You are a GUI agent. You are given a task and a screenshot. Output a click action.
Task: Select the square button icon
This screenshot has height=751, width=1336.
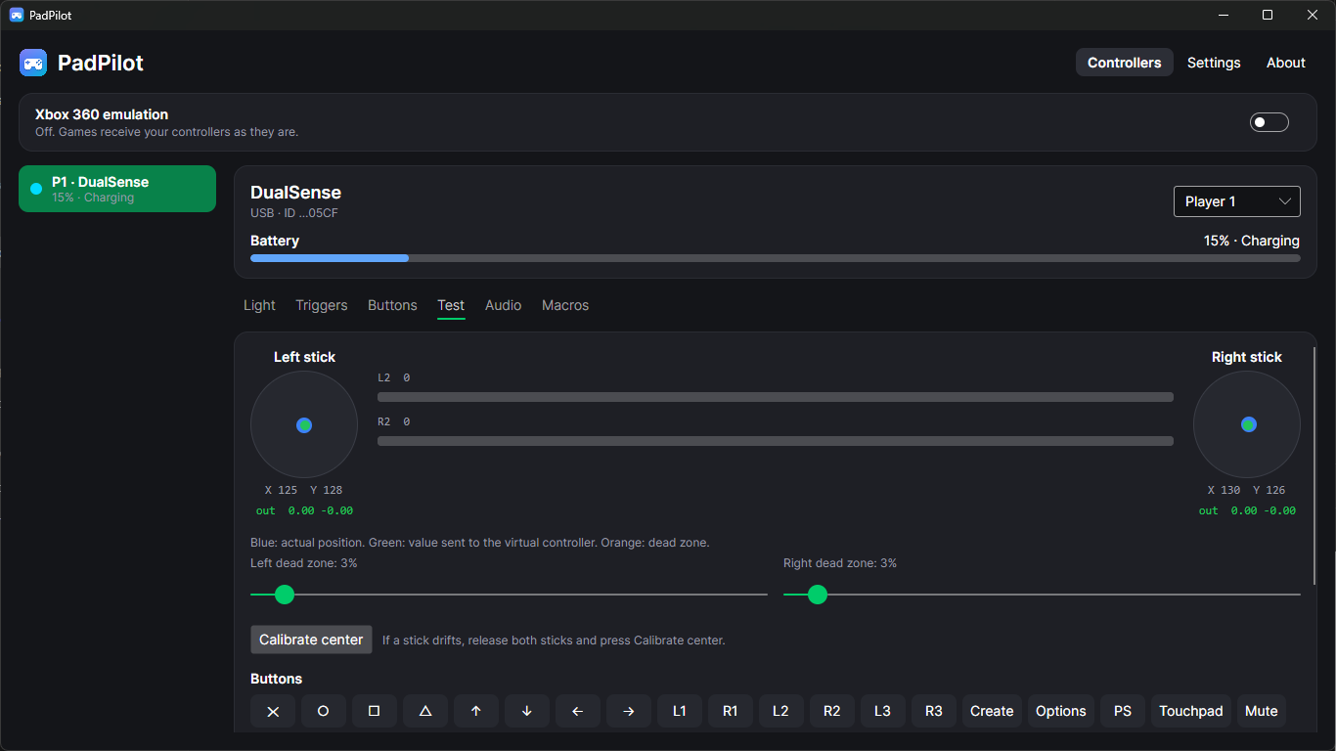(375, 711)
